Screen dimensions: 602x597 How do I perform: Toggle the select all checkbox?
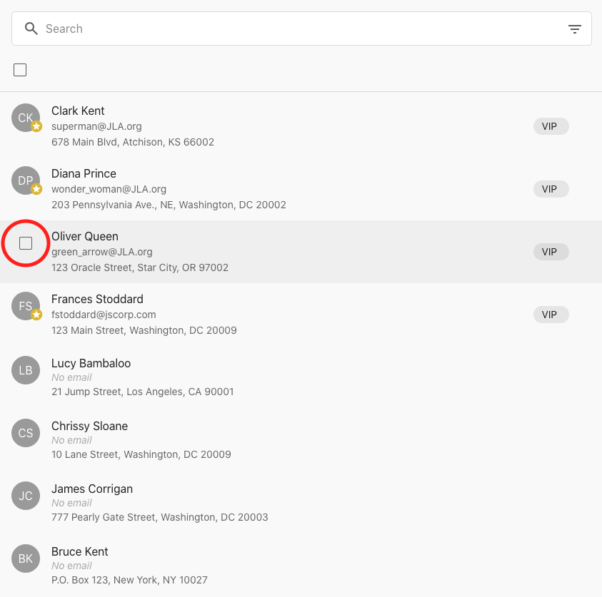pos(20,70)
